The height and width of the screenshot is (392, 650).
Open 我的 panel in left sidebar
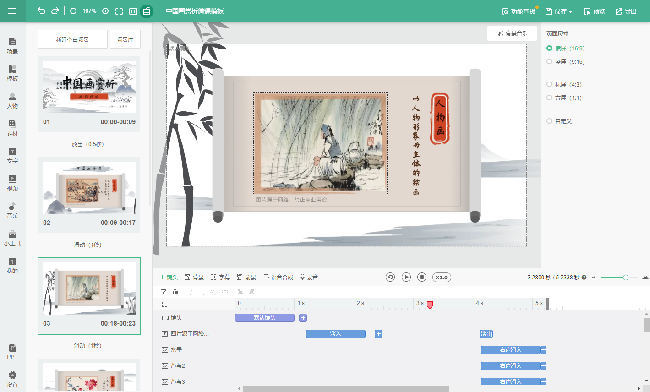12,266
